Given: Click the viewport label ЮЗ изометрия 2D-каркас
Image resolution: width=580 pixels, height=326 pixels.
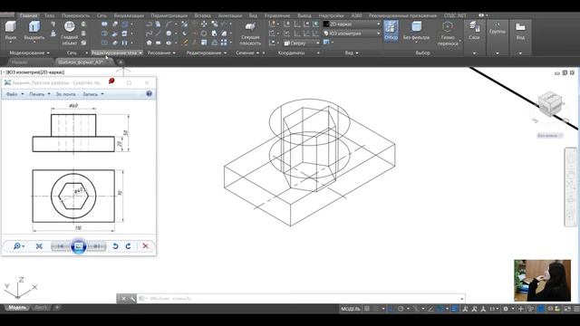Looking at the screenshot, I should 33,72.
